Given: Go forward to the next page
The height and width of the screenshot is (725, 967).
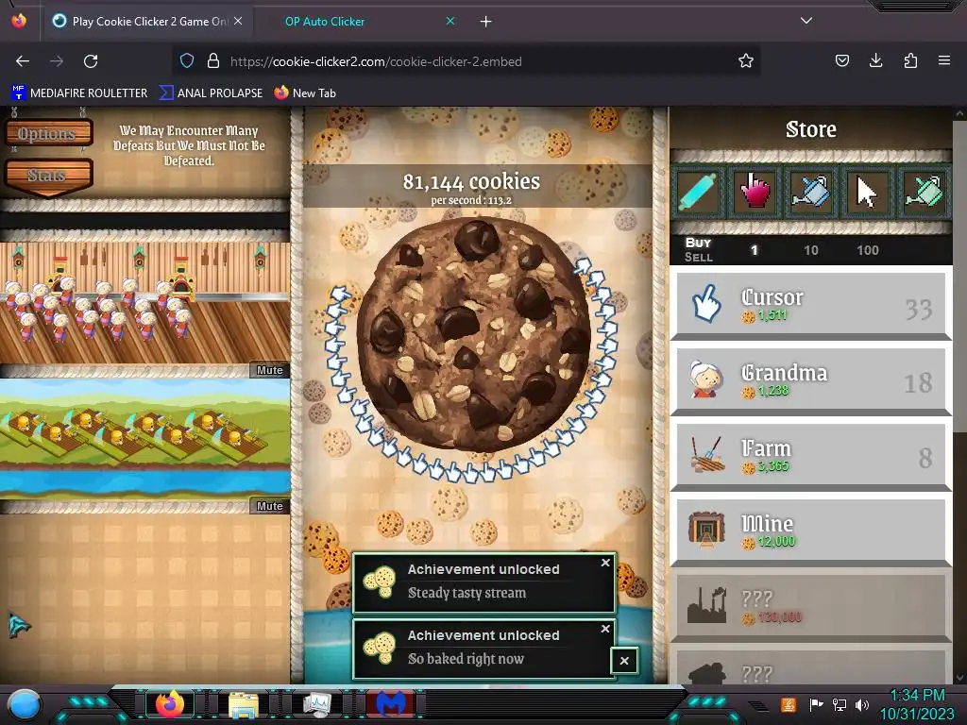Looking at the screenshot, I should (x=57, y=61).
